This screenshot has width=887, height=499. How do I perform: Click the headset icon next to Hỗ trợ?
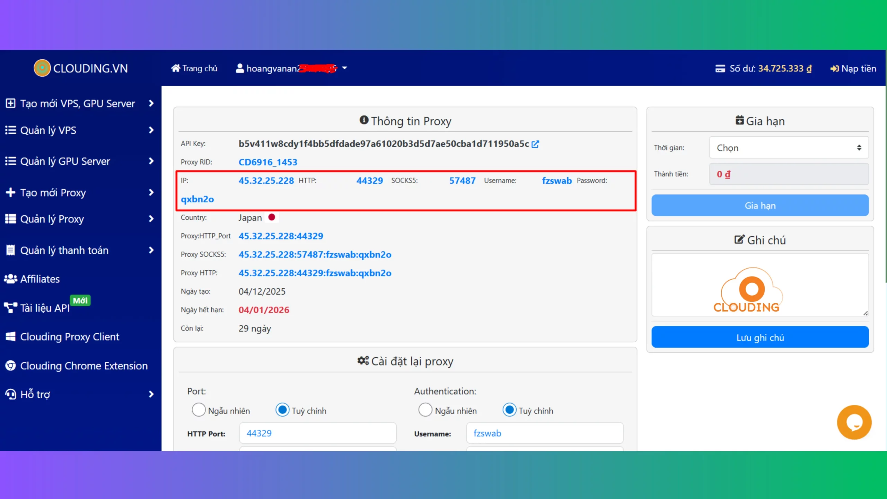click(x=10, y=394)
